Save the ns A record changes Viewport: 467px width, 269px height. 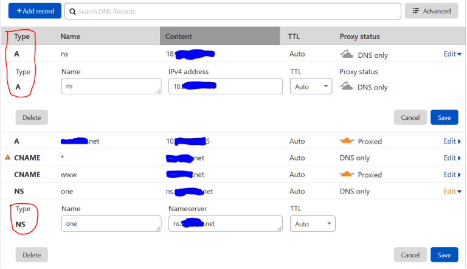[444, 117]
